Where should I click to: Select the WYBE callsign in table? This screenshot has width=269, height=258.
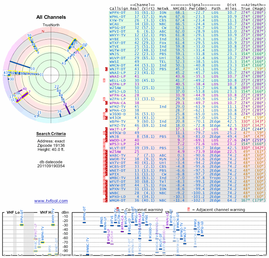tap(114, 39)
